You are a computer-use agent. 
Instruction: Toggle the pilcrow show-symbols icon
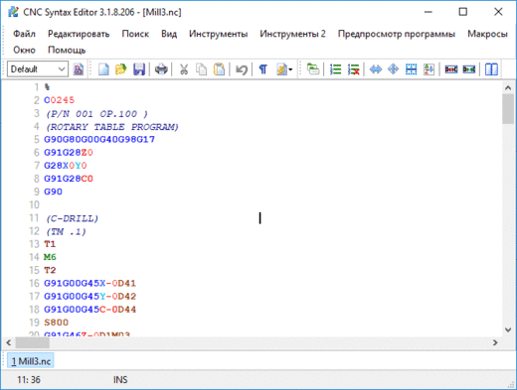tap(263, 69)
